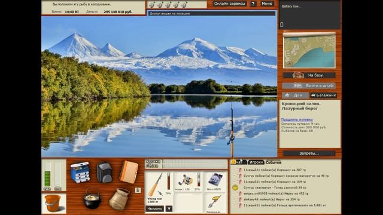383x215 pixels.
Task: Click the Настроить button under the rod
Action: [x=155, y=208]
